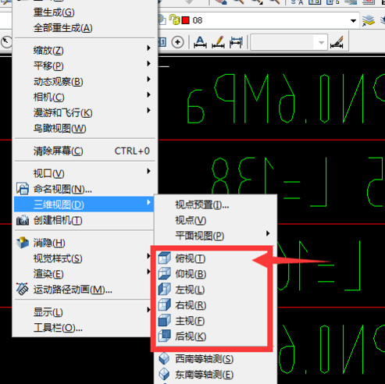Open the Dimension Style pencil icon
Viewport: 385px width, 384px height.
coord(218,42)
